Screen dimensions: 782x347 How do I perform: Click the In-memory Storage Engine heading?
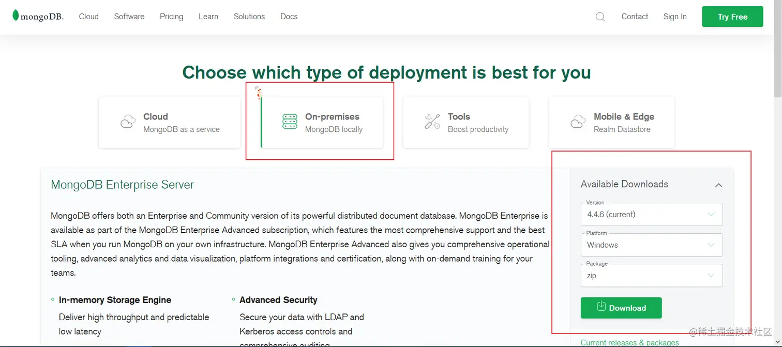[x=115, y=300]
